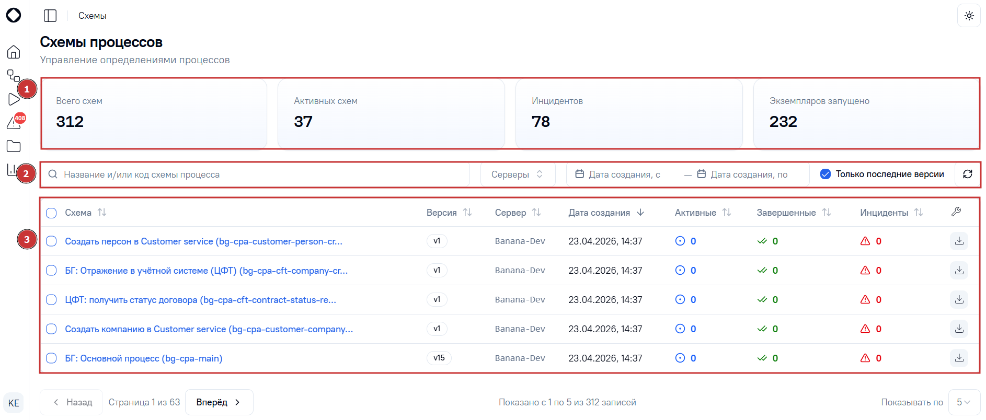Check the БГ: Основной процесс row

51,358
